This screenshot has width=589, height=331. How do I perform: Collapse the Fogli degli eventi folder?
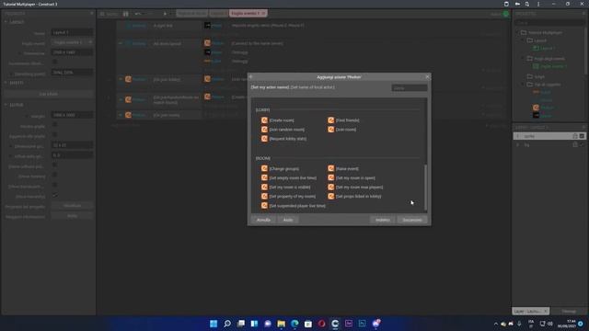click(524, 59)
